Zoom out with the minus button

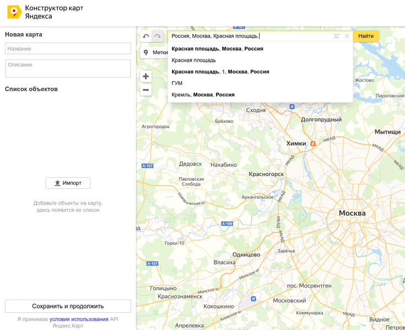click(145, 90)
